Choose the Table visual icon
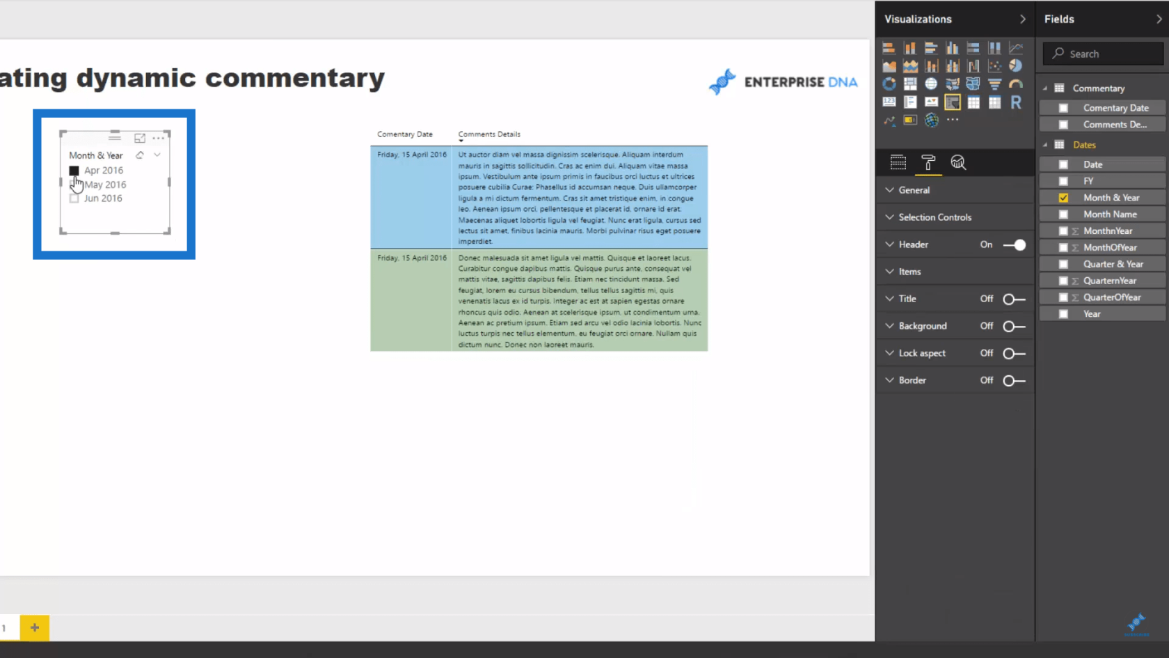The height and width of the screenshot is (658, 1169). [973, 102]
